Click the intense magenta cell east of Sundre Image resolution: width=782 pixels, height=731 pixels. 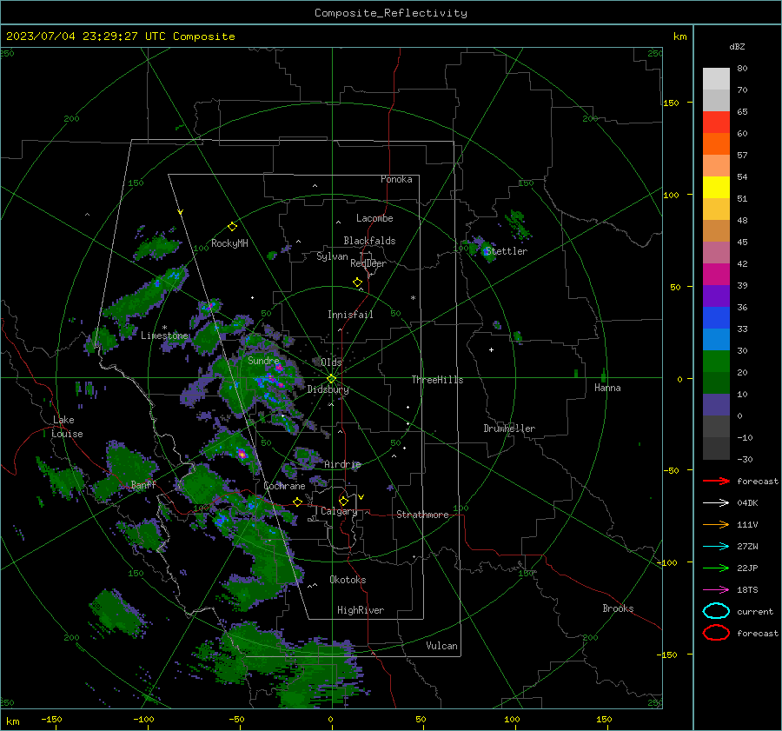279,368
